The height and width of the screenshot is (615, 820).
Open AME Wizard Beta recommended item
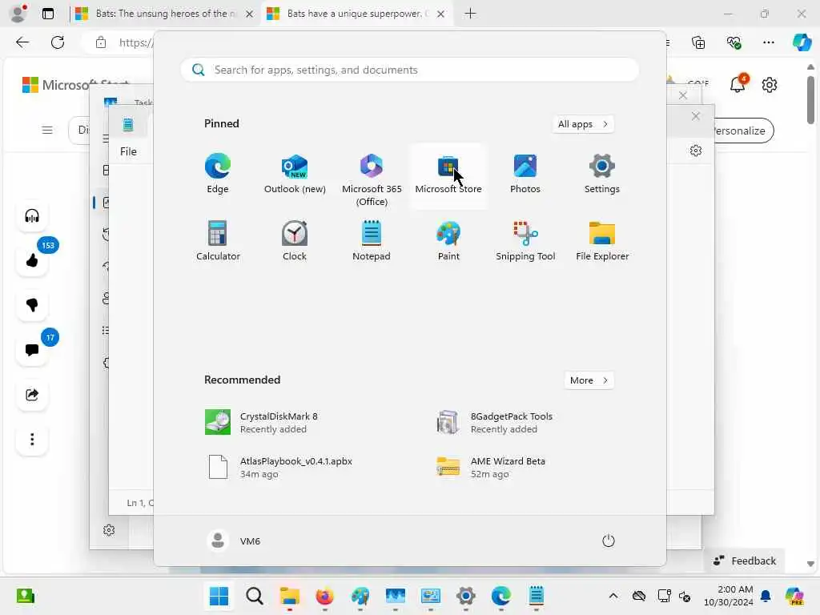pos(525,467)
